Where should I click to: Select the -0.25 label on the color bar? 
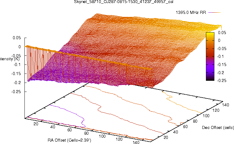221,80
